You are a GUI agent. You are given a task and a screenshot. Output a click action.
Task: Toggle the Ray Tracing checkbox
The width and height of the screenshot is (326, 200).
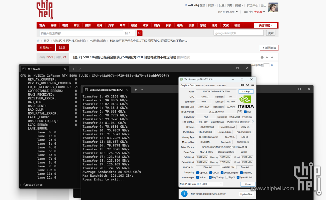(210, 177)
